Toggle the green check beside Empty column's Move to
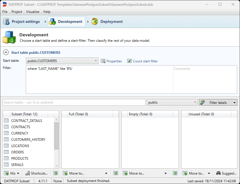 click(x=115, y=173)
